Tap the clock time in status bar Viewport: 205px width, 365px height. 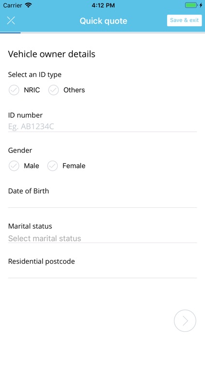point(103,5)
